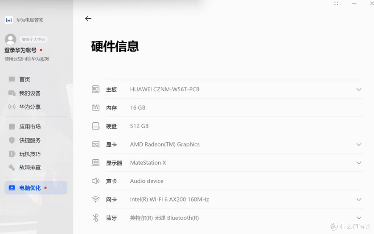Go back using the left arrow
374x234 pixels.
click(x=88, y=18)
